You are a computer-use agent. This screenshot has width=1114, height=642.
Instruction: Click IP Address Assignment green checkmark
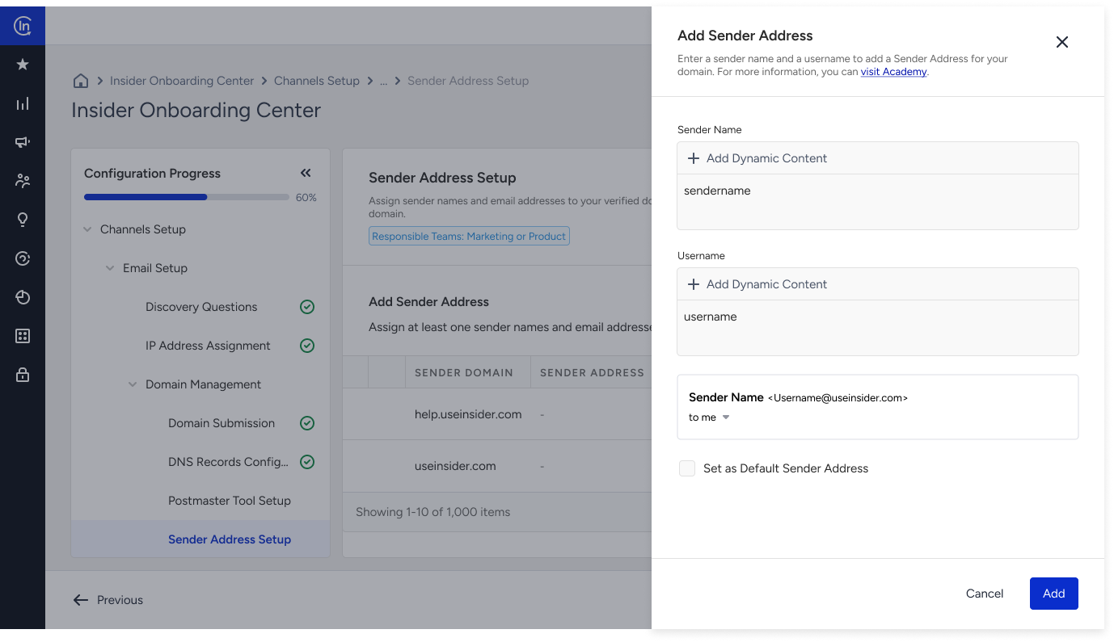(307, 346)
